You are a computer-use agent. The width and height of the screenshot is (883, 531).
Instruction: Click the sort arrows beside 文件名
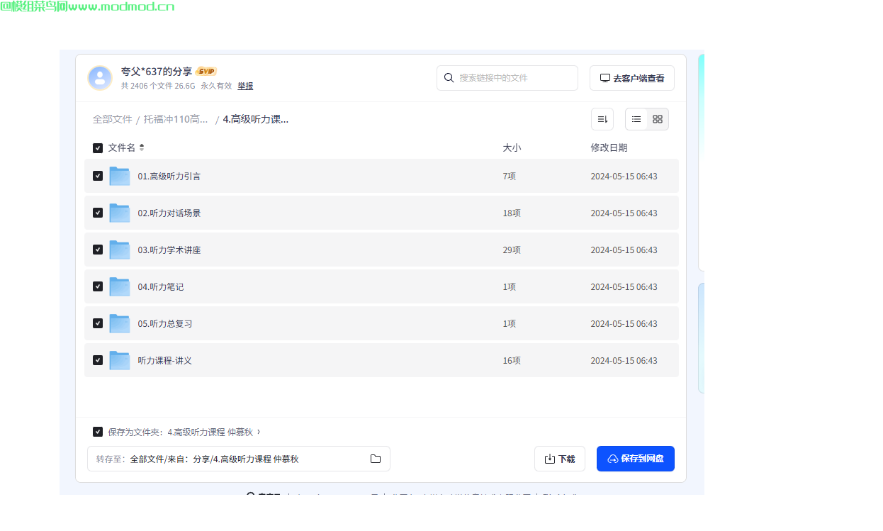141,147
